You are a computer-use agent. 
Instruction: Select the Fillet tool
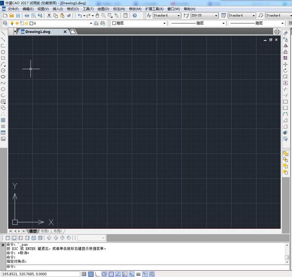coord(285,126)
